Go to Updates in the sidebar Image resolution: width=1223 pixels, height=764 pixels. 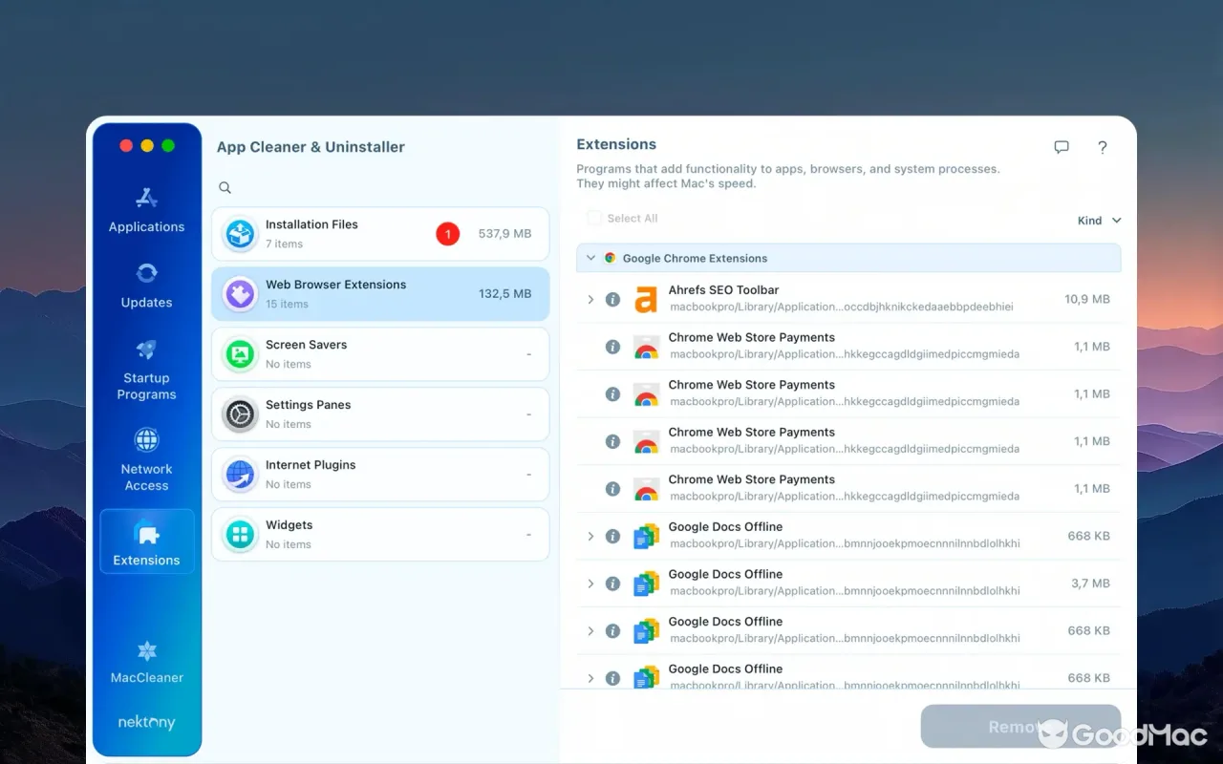pos(146,286)
